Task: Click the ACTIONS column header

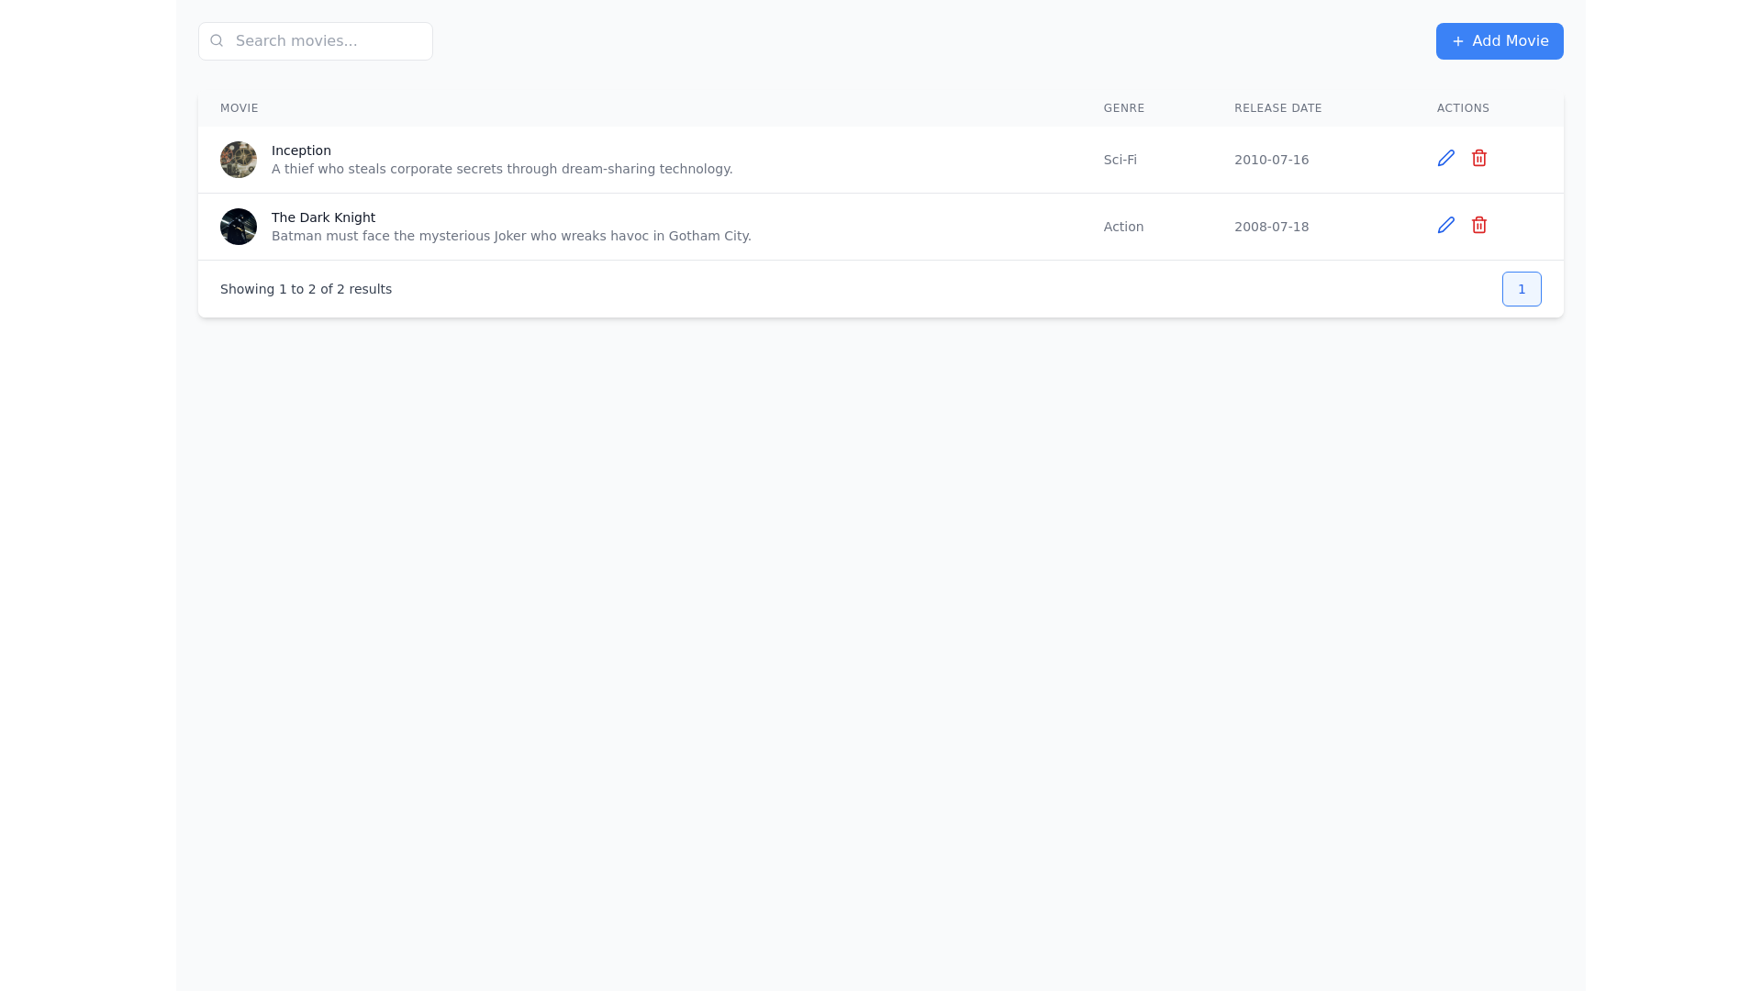Action: 1463,107
